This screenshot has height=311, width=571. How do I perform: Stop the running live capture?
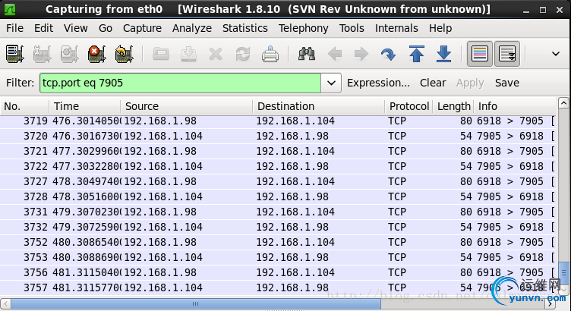point(96,55)
